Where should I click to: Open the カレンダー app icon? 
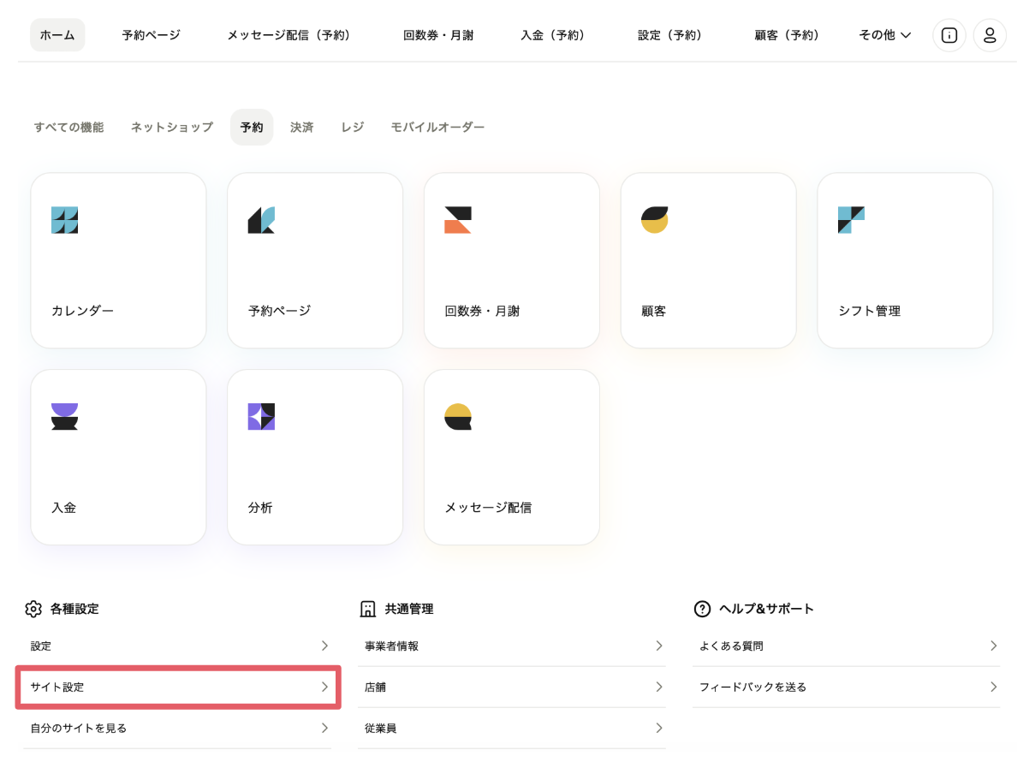point(65,220)
